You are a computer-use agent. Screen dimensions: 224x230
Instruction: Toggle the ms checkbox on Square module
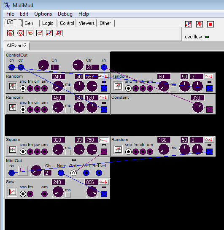click(68, 152)
